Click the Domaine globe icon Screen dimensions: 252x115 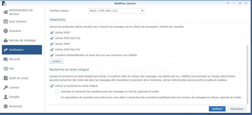click(6, 31)
